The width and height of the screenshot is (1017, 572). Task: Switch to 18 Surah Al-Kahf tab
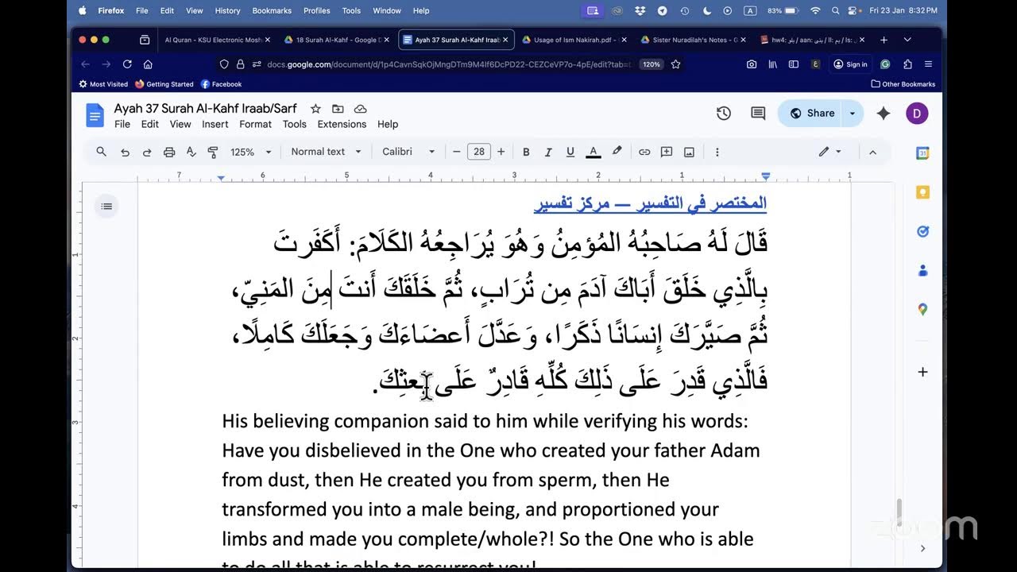(336, 40)
